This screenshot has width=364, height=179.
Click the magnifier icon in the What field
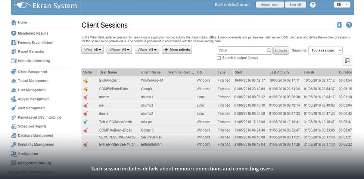(x=269, y=50)
